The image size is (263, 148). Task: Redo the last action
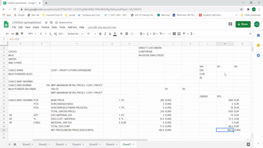(12, 34)
